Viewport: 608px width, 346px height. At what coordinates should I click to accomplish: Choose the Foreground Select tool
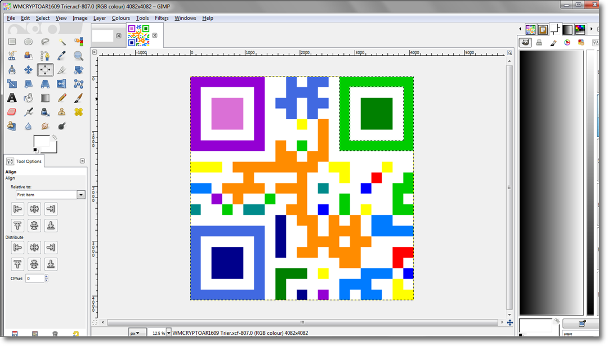pyautogui.click(x=28, y=56)
